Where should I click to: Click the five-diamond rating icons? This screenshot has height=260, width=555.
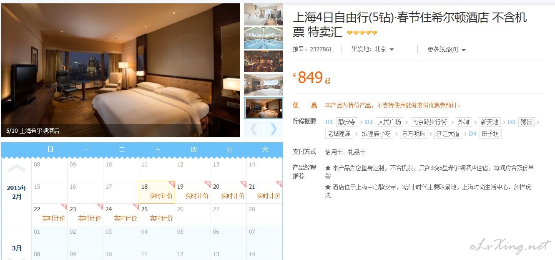tap(362, 33)
